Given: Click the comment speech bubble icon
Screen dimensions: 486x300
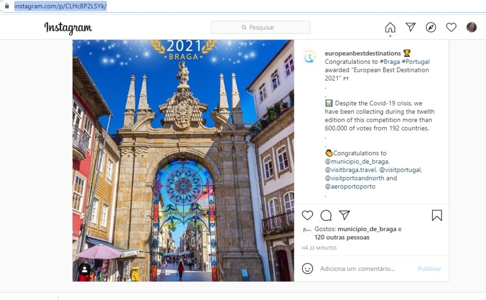Looking at the screenshot, I should (326, 216).
